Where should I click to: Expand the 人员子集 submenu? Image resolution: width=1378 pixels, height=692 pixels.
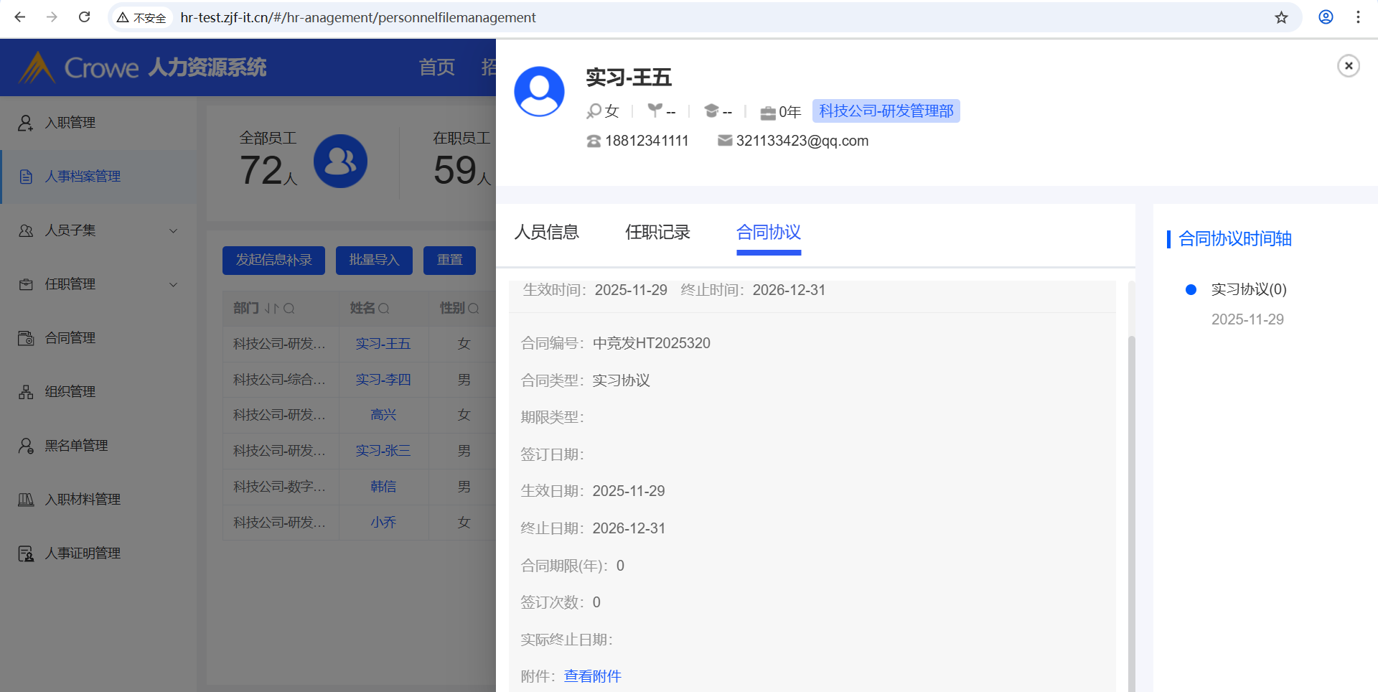click(173, 230)
